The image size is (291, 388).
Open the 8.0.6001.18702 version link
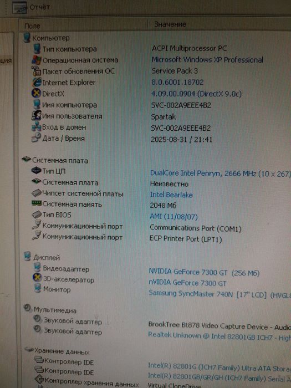[x=177, y=82]
